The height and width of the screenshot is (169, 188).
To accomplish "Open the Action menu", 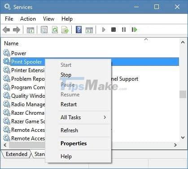I will [28, 19].
